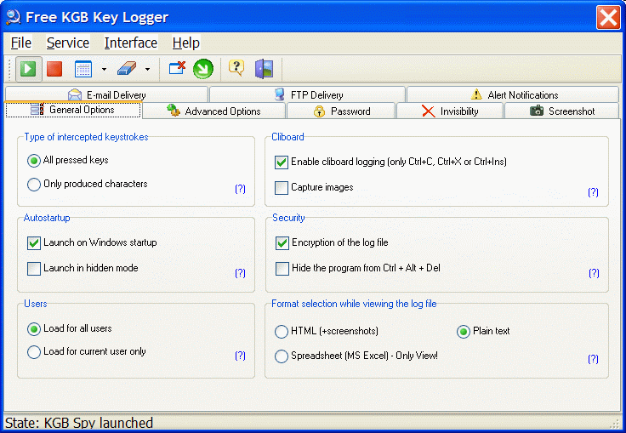The width and height of the screenshot is (626, 433).
Task: Switch to the E-mail Delivery tab
Action: 106,94
